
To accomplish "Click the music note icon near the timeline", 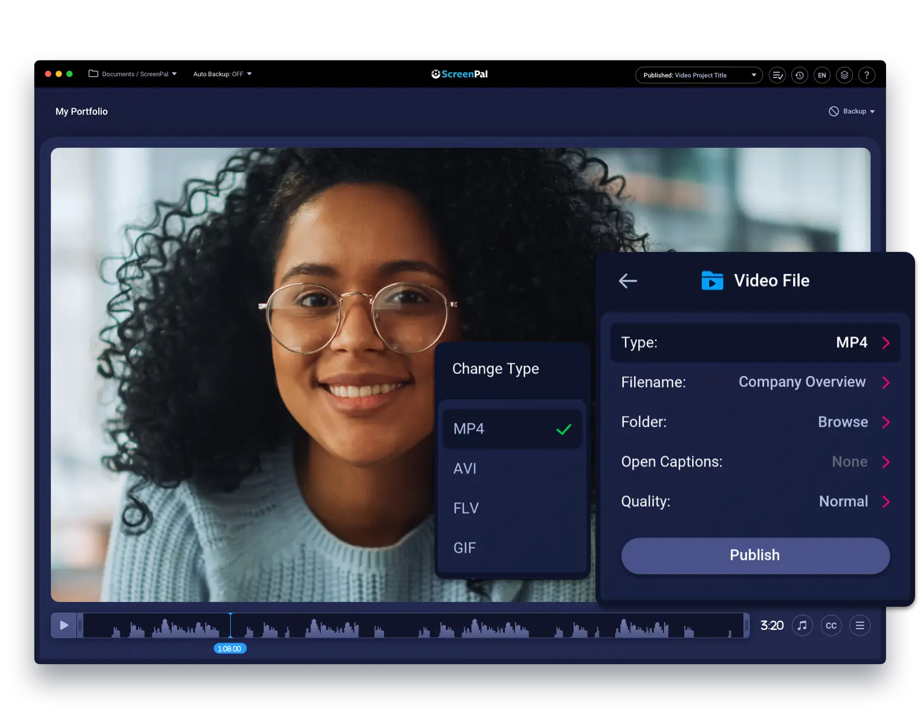I will [803, 625].
